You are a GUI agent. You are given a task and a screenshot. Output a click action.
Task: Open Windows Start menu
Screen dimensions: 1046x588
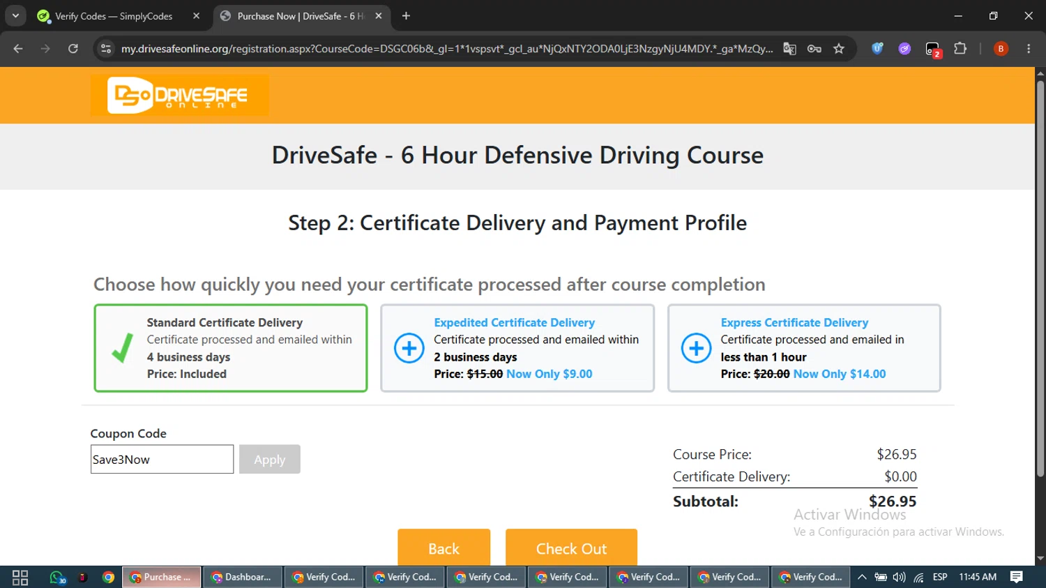point(20,578)
